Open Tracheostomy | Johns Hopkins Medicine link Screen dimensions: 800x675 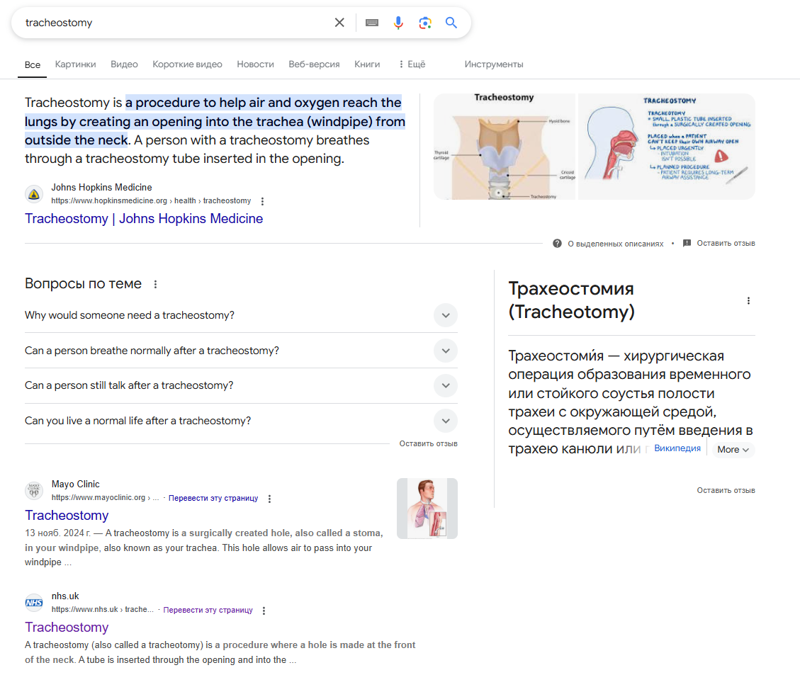(x=144, y=219)
